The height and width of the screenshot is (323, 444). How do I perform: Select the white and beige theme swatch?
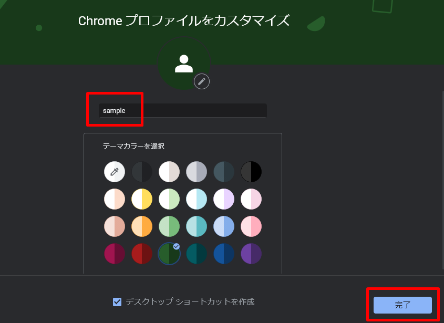(x=169, y=172)
